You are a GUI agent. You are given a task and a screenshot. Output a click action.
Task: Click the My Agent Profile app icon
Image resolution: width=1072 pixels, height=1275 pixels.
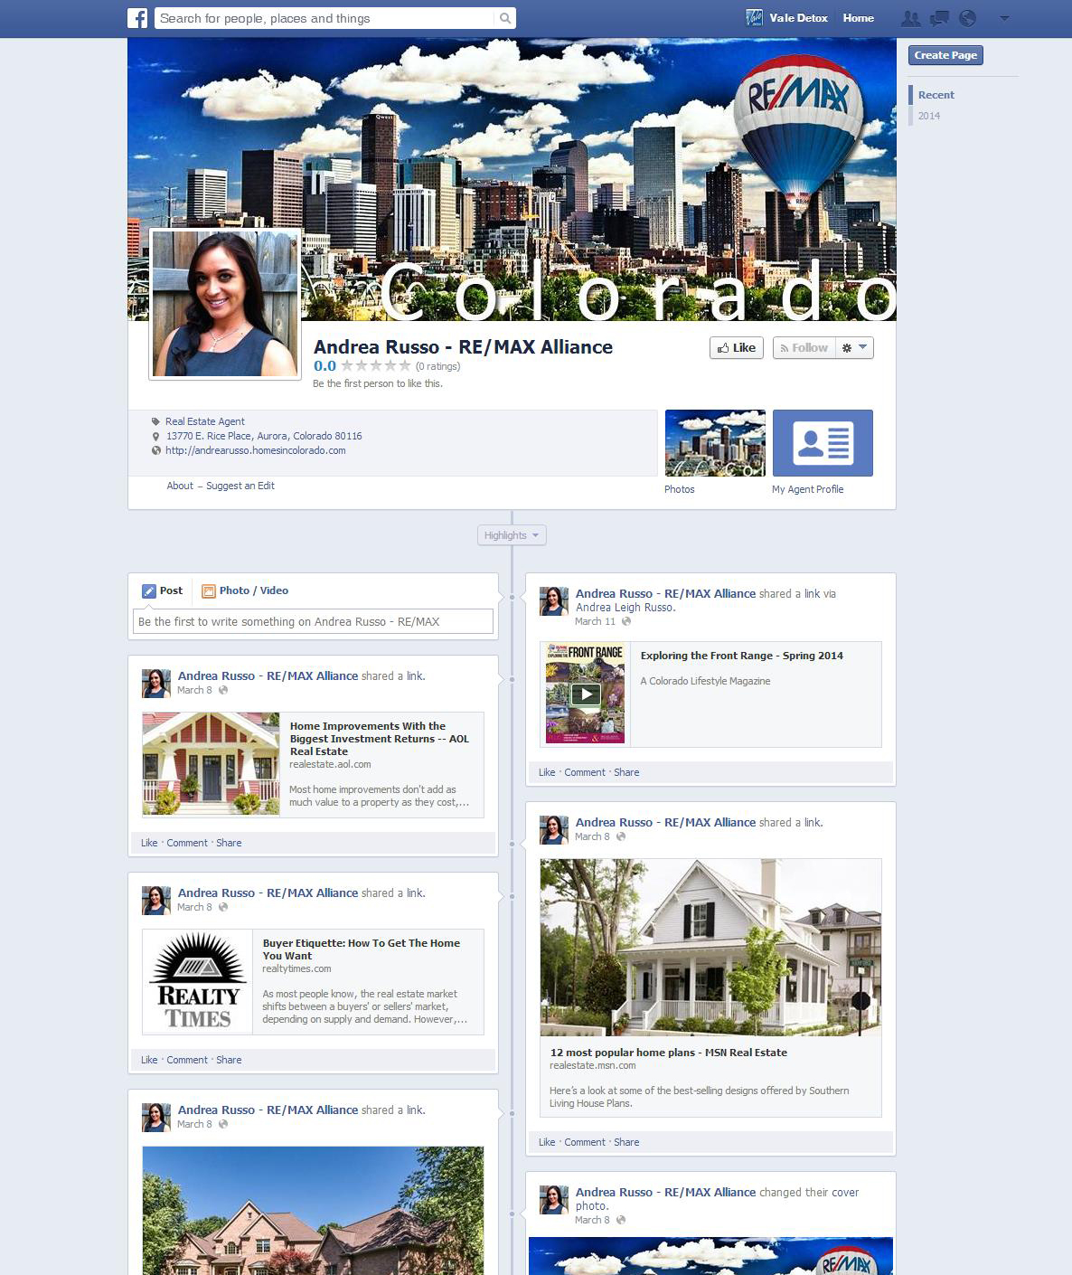pos(823,443)
